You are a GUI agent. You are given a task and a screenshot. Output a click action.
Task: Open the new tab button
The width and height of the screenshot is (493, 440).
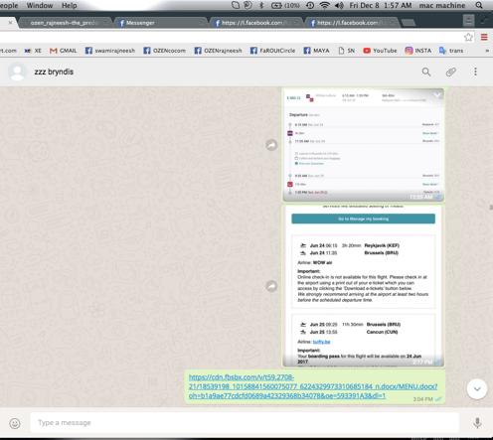point(409,23)
